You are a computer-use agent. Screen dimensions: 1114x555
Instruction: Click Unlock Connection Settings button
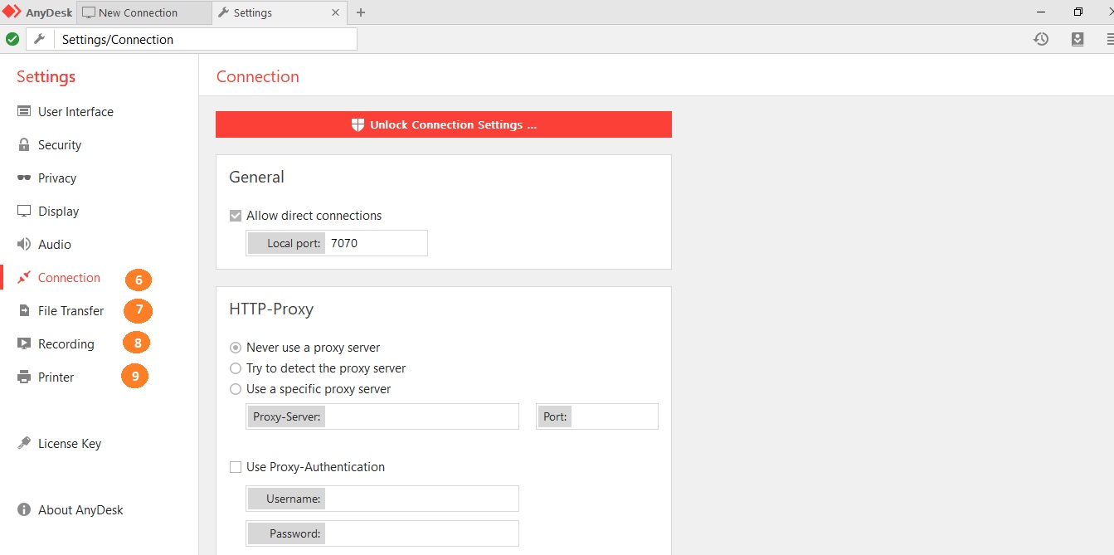[444, 124]
